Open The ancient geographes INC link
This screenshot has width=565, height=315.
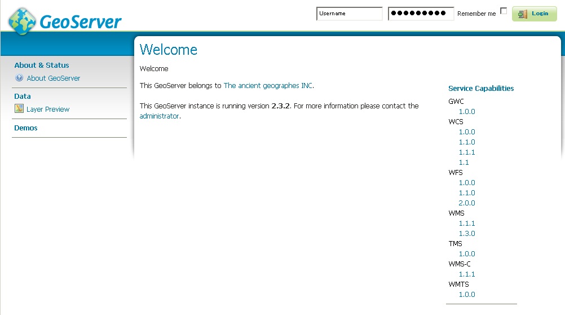[x=268, y=86]
